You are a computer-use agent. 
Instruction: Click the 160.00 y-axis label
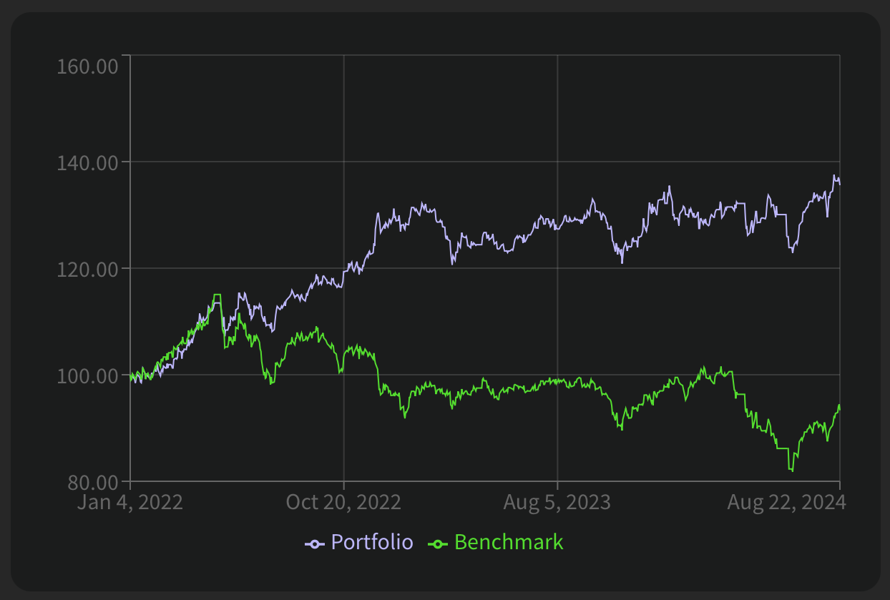(x=87, y=67)
